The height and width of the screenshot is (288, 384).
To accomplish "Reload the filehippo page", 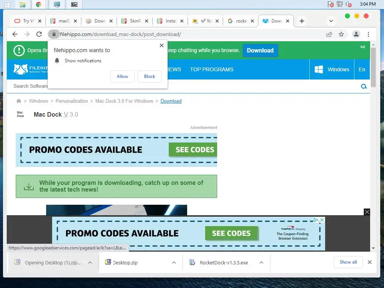I will tap(39, 34).
